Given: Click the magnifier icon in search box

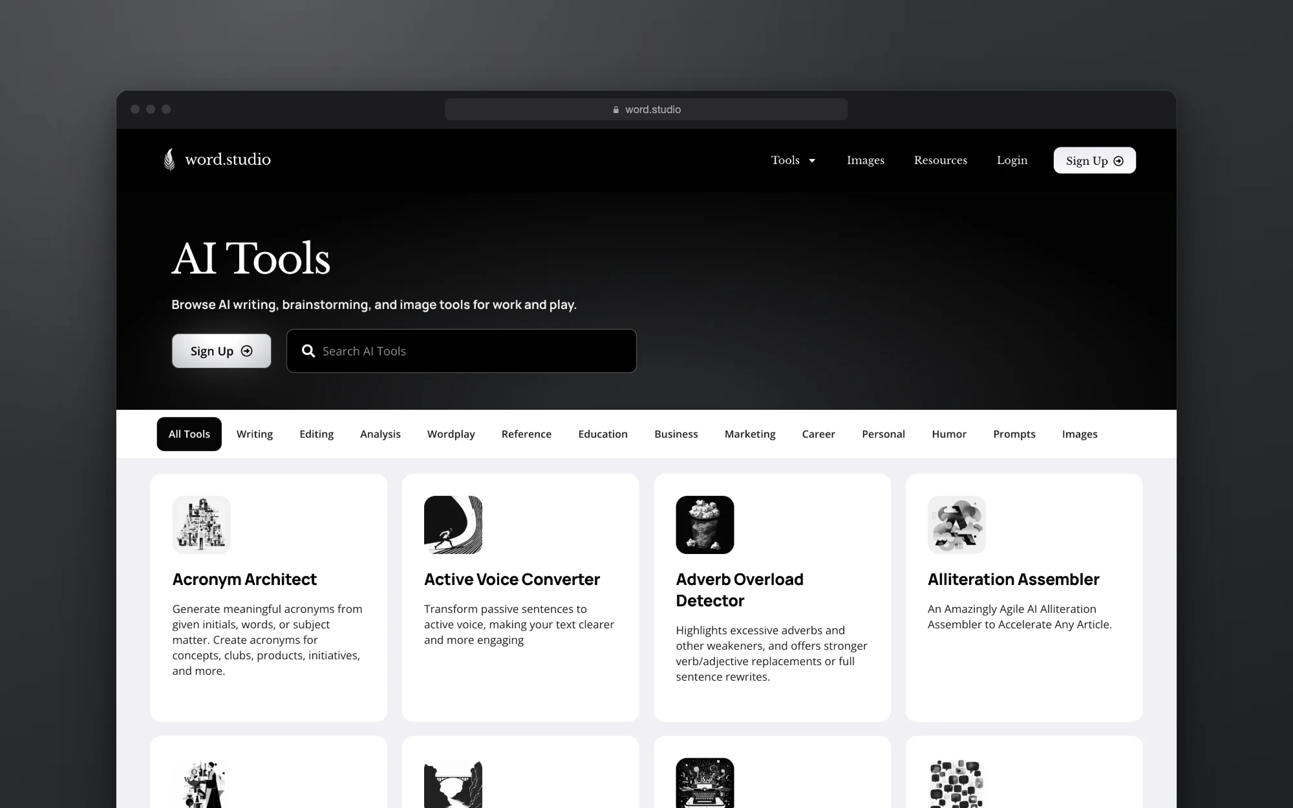Looking at the screenshot, I should coord(308,351).
